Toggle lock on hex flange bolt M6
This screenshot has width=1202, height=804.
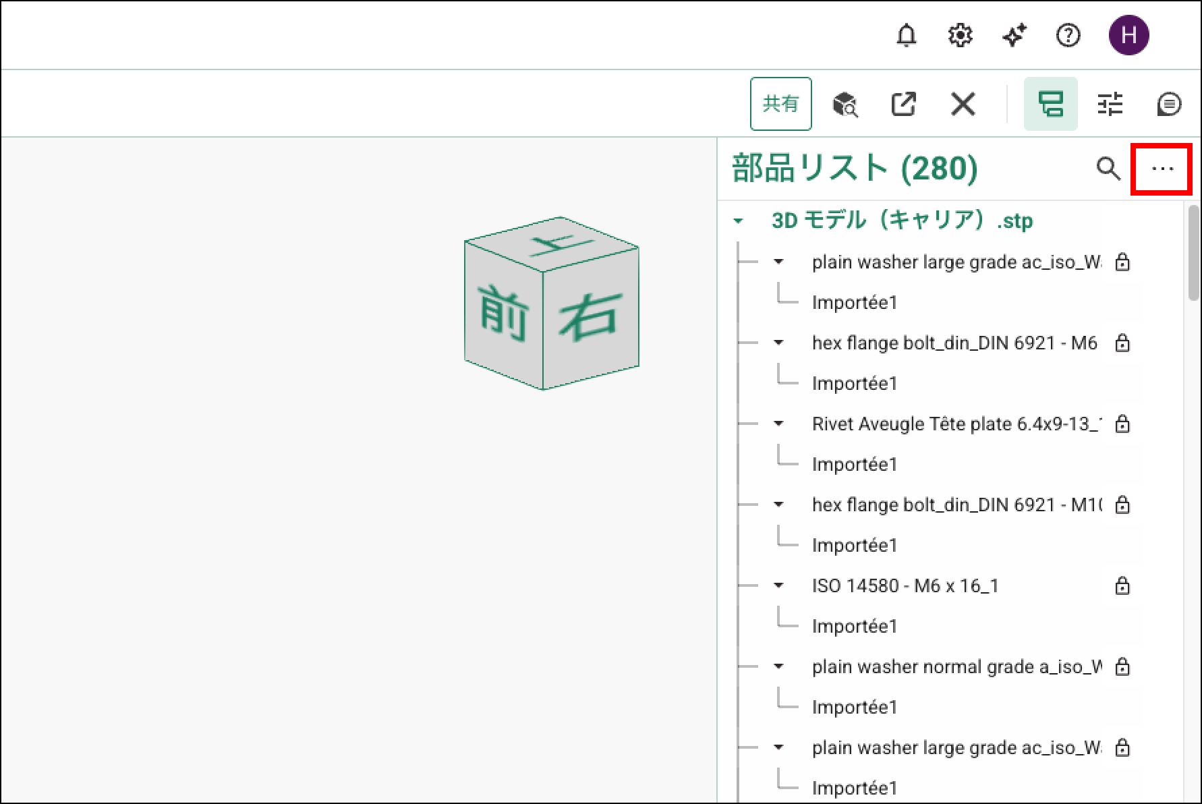tap(1122, 343)
